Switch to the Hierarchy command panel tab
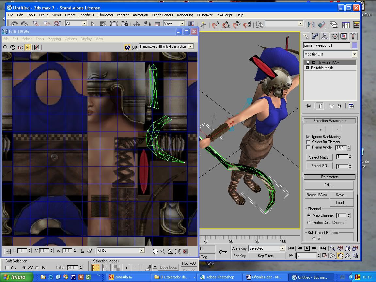 (325, 37)
